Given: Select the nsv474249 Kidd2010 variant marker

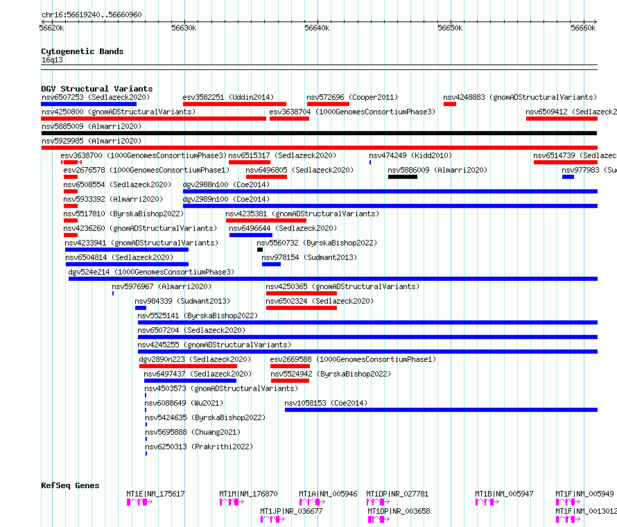Looking at the screenshot, I should pos(370,162).
